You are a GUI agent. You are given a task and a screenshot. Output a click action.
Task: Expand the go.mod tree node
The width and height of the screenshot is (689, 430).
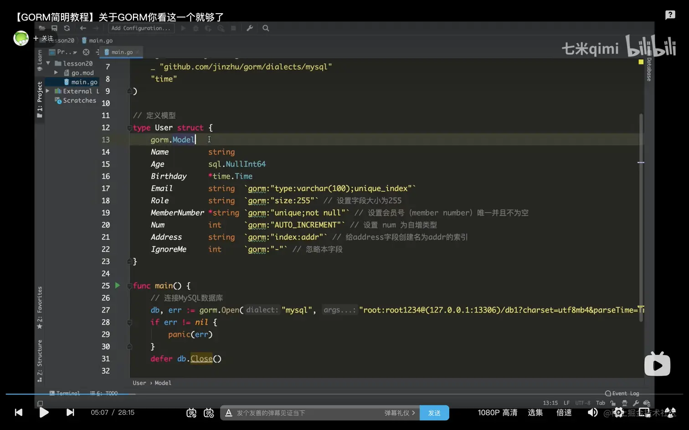coord(56,73)
